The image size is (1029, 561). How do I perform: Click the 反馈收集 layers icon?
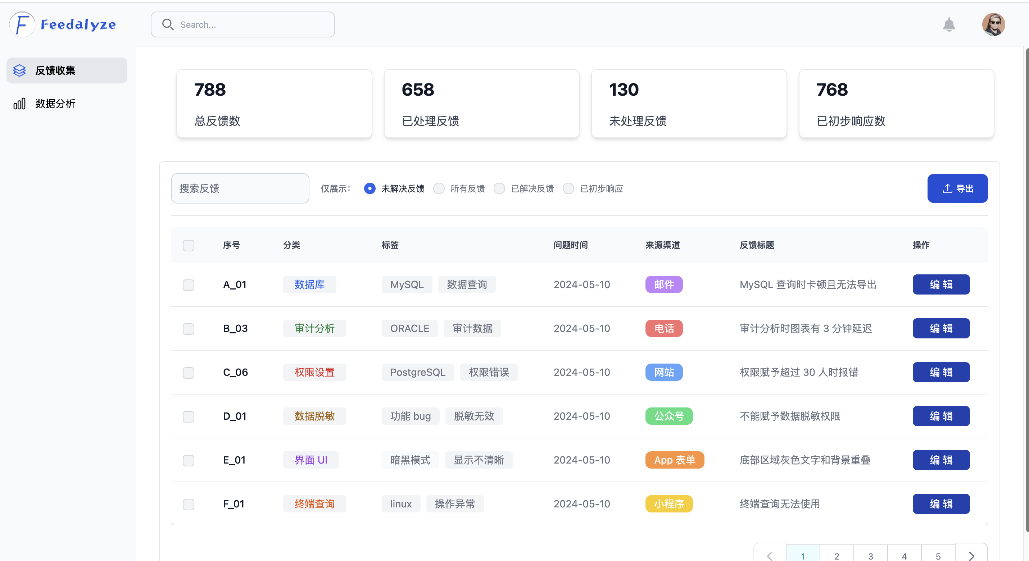coord(19,71)
